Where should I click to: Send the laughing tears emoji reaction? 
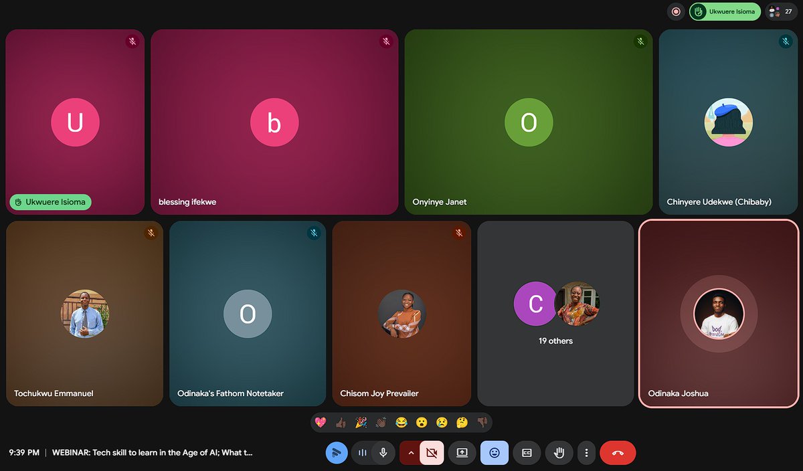(x=401, y=423)
